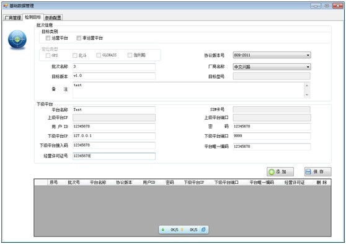Click the 平台唯一编码 input field

[x=272, y=147]
